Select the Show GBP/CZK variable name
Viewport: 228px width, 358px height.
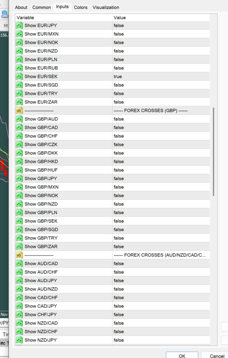coord(41,145)
